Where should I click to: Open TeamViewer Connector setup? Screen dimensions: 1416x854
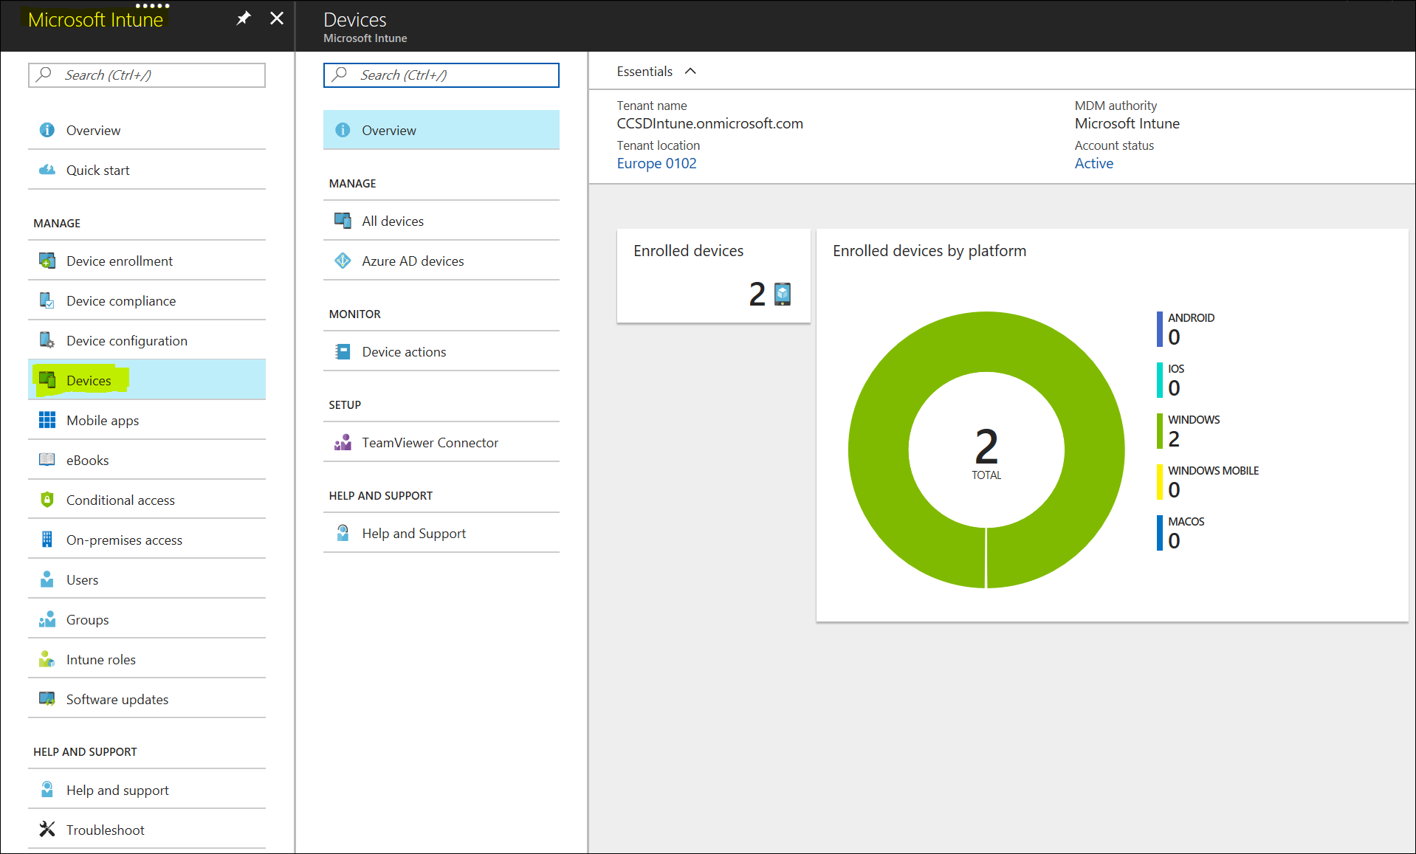pyautogui.click(x=441, y=442)
